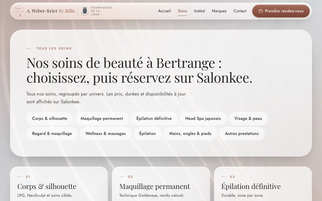Viewport: 322px width, 201px height.
Task: Click the Visage & peau chip
Action: (x=248, y=119)
